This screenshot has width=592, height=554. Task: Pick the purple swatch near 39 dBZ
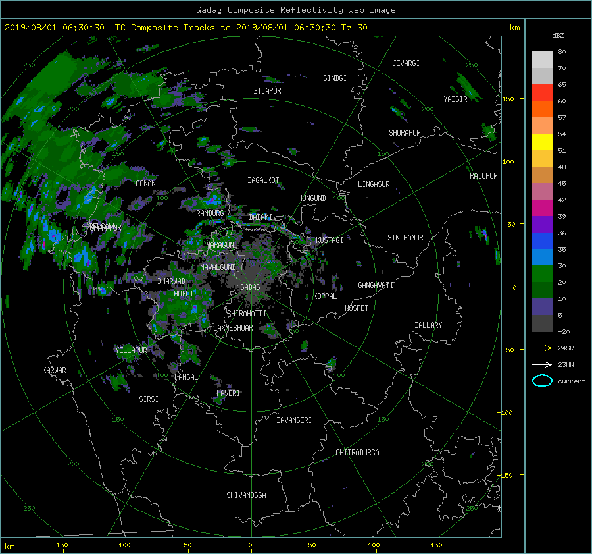point(542,224)
